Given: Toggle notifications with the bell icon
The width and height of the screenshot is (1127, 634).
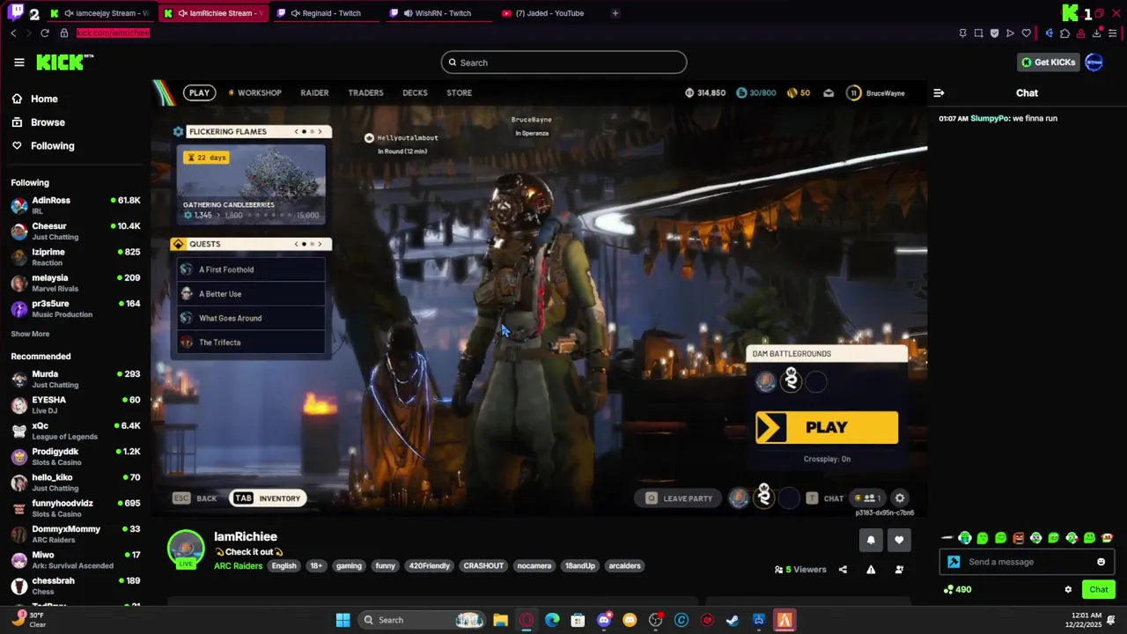Looking at the screenshot, I should click(871, 540).
